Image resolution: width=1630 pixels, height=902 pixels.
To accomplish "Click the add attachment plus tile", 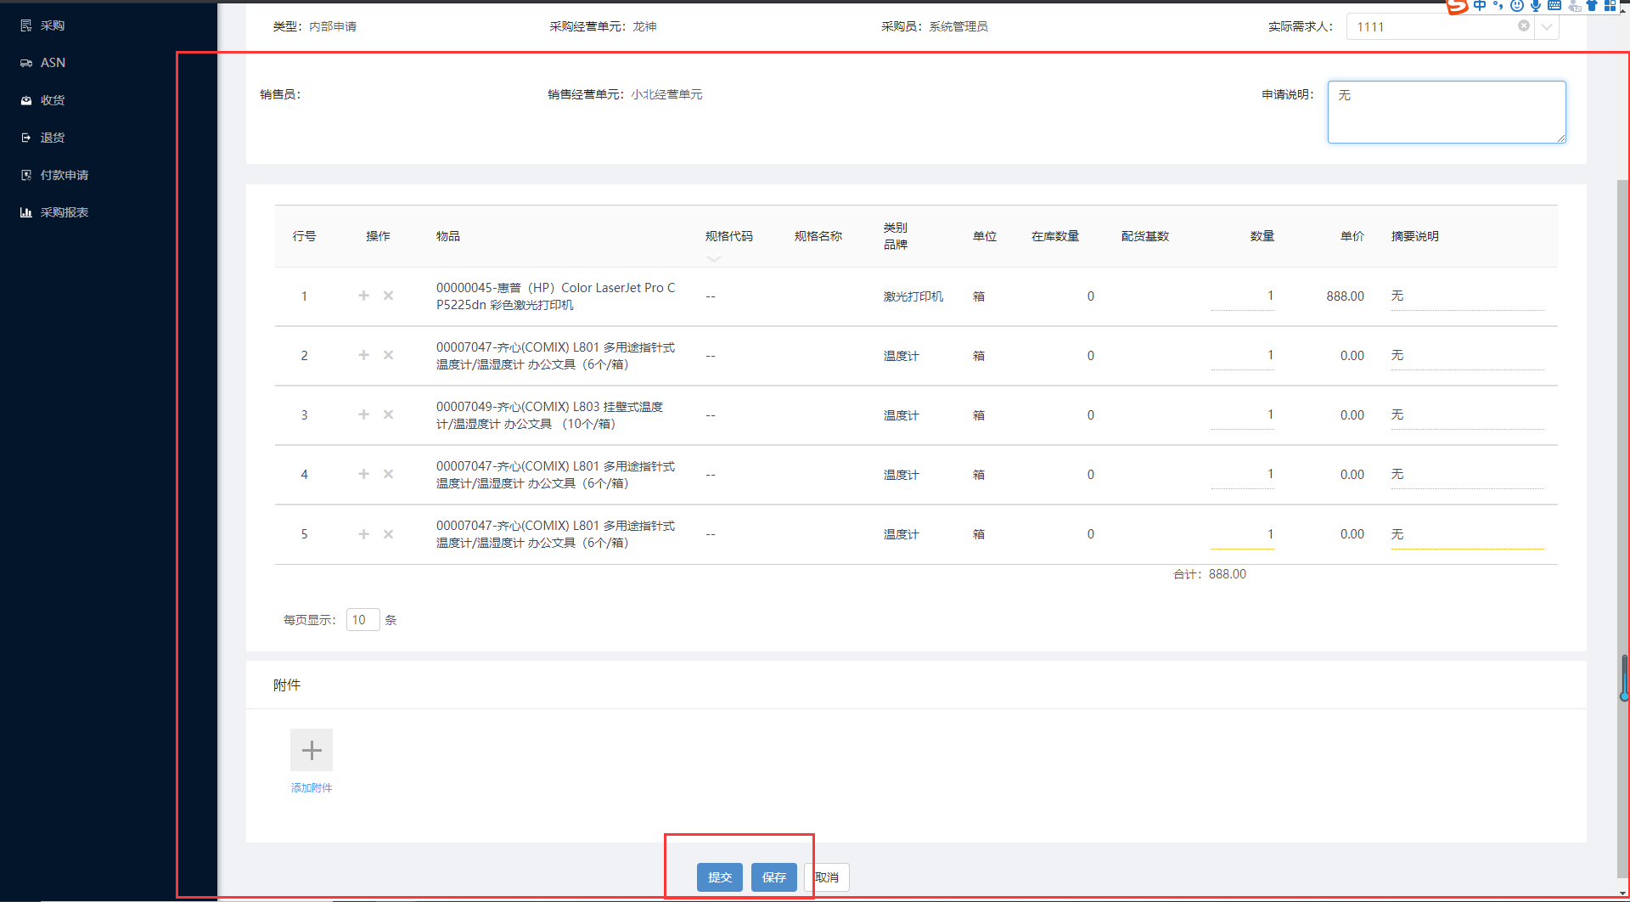I will click(x=312, y=750).
